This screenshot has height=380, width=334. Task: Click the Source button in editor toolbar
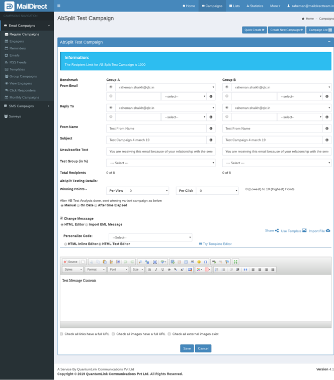coord(70,262)
